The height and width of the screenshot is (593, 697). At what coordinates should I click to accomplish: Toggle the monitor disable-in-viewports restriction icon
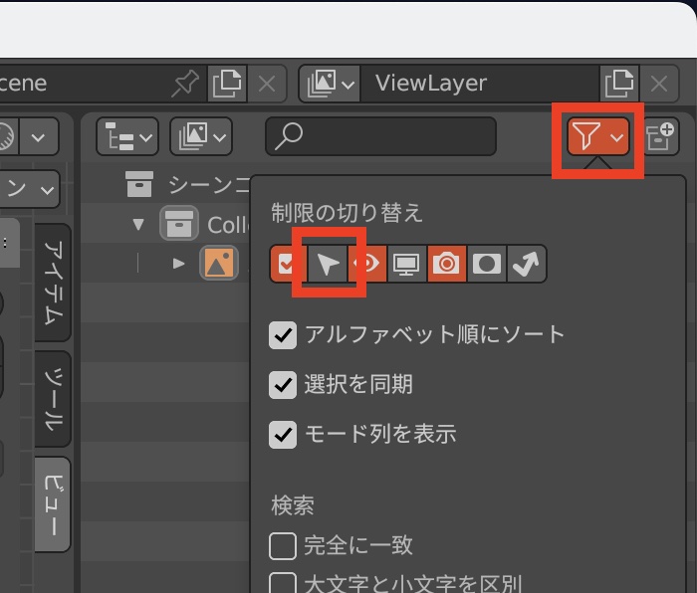(x=407, y=264)
